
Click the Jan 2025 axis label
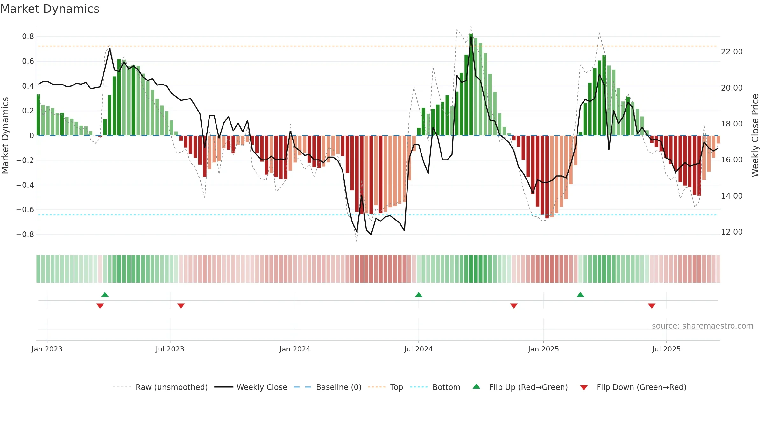544,349
